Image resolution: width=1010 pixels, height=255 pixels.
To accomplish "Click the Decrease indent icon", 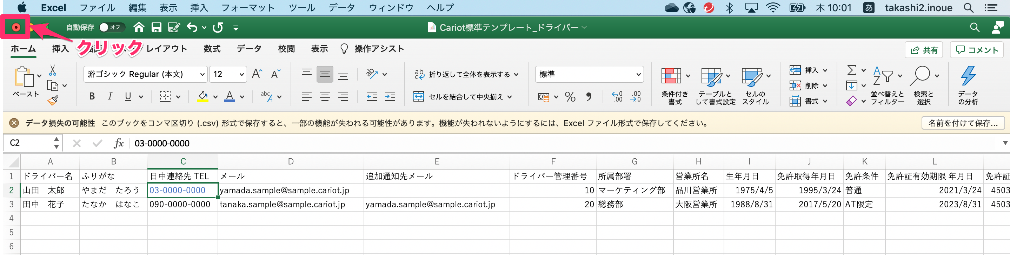I will tap(372, 97).
